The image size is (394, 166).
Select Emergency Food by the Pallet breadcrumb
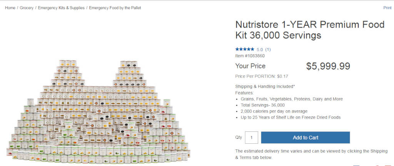115,8
